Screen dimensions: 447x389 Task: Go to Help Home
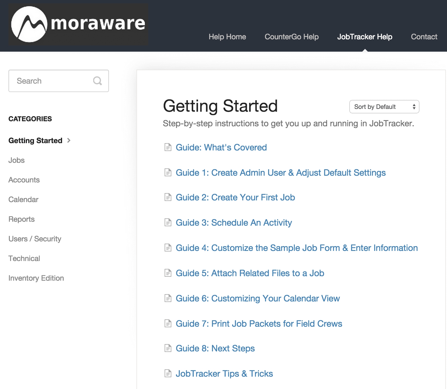click(227, 37)
